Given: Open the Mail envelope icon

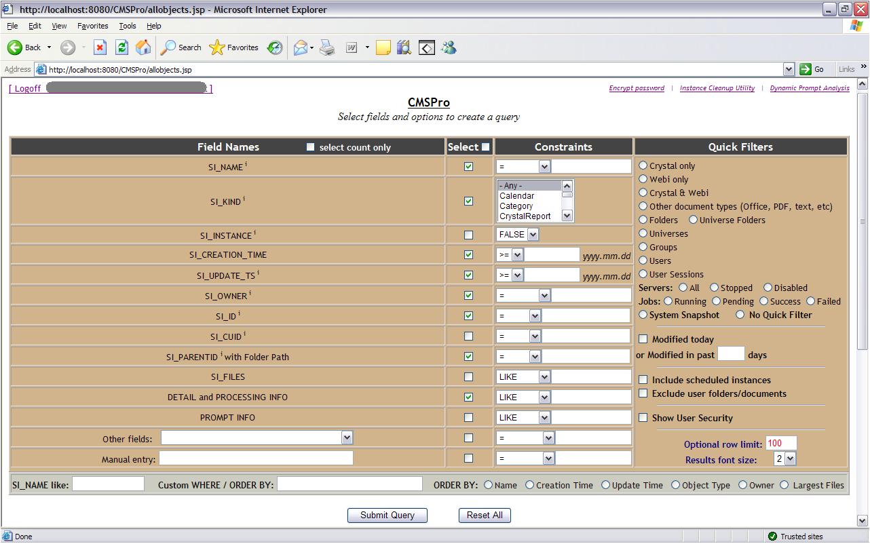Looking at the screenshot, I should [301, 47].
